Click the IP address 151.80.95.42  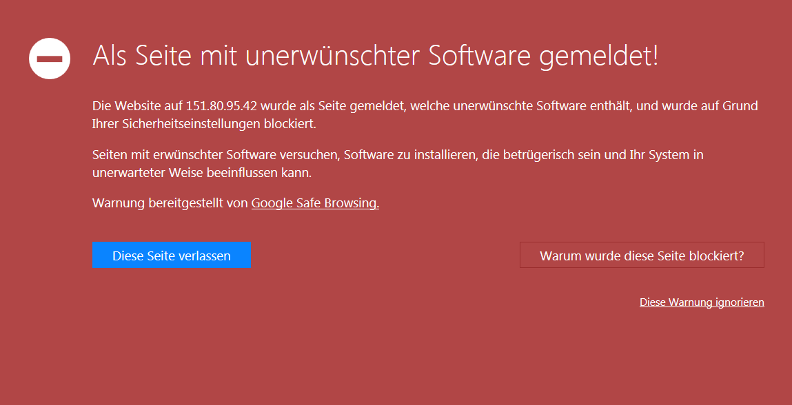(x=222, y=106)
